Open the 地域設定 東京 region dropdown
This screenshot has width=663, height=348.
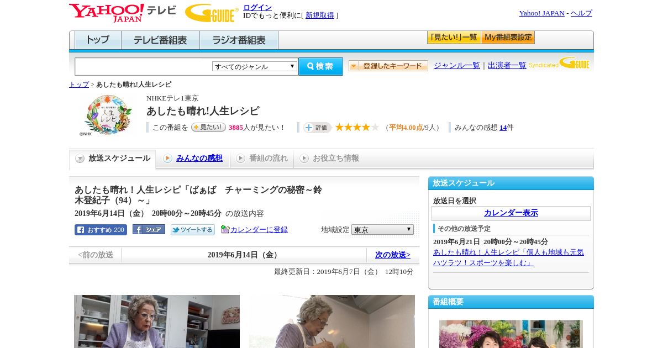[382, 229]
